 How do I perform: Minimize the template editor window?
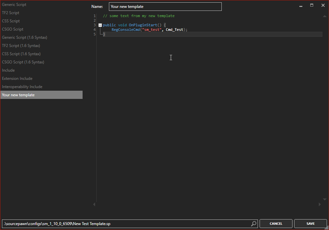(x=301, y=6)
